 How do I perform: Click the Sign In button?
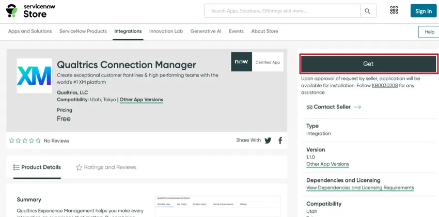[x=424, y=11]
